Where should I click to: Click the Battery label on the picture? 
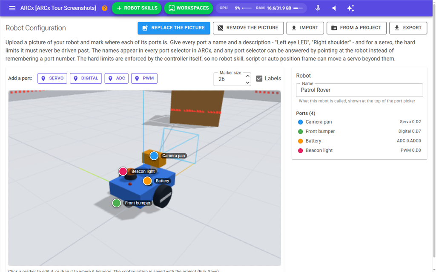[162, 181]
